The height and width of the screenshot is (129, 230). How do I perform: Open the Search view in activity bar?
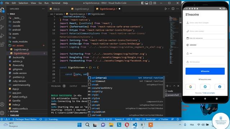tap(2, 18)
